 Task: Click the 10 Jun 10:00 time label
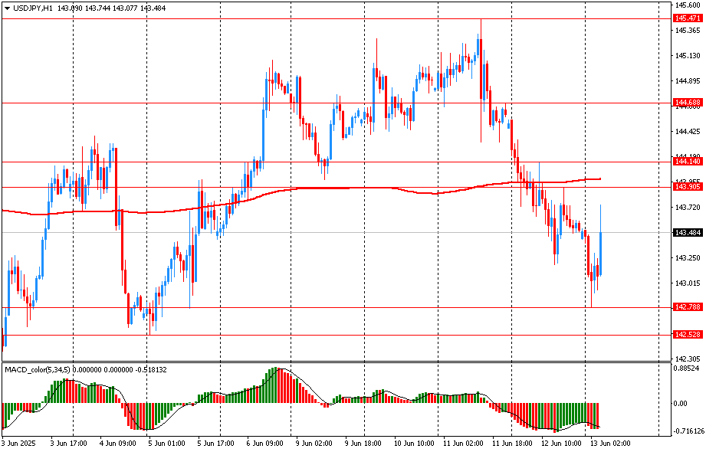(x=414, y=443)
